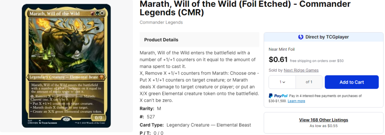Select the Product Details header tab
The image size is (385, 135).
point(161,40)
